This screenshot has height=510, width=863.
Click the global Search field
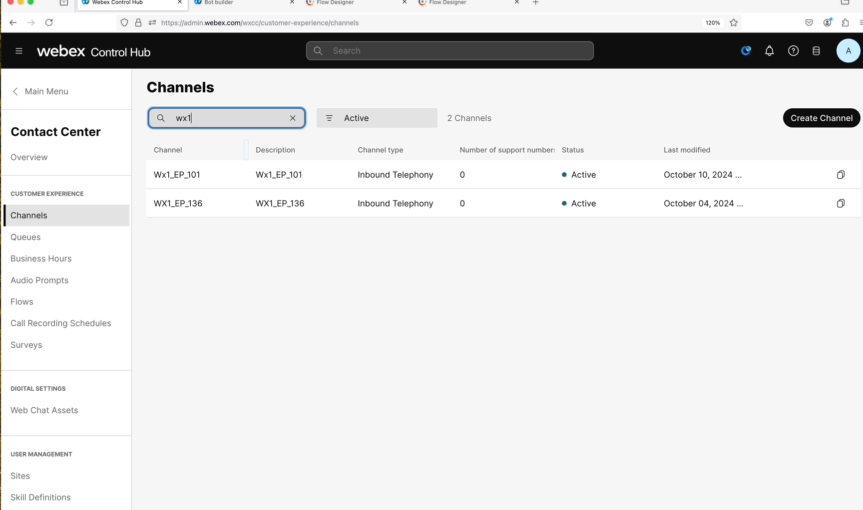[x=449, y=51]
